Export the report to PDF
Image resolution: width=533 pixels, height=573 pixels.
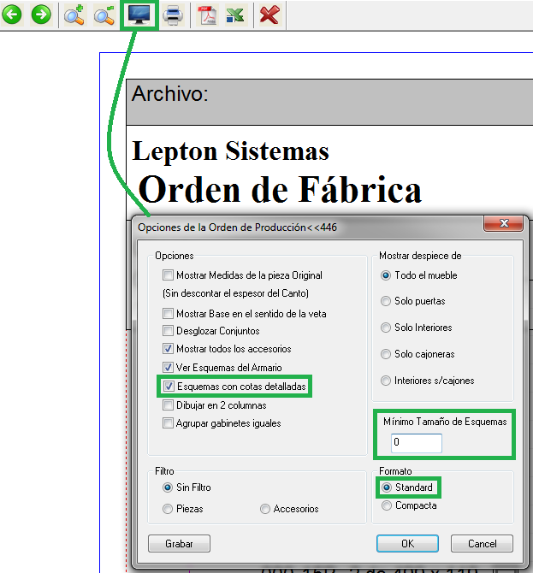coord(207,15)
